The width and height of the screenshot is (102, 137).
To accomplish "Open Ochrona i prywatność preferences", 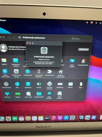I will click(60, 74).
